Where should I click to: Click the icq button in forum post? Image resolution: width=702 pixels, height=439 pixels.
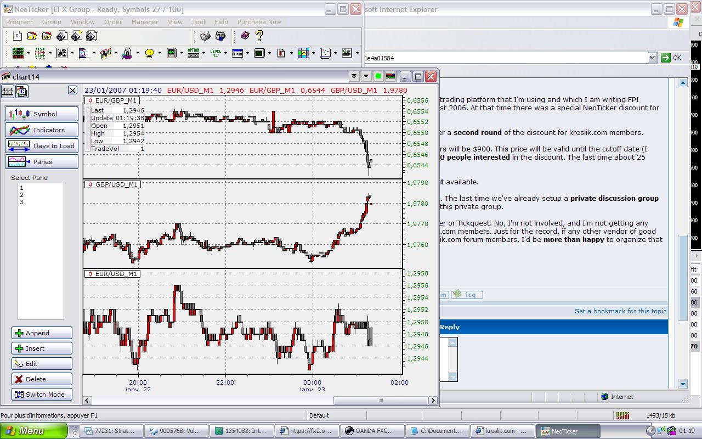point(467,295)
